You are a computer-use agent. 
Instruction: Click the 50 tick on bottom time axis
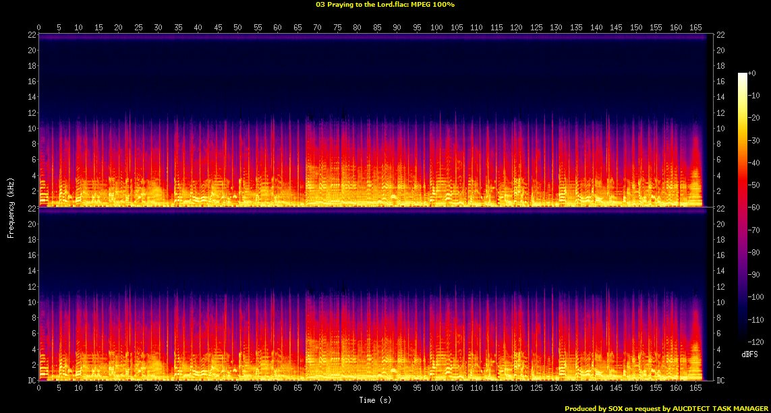tap(237, 389)
